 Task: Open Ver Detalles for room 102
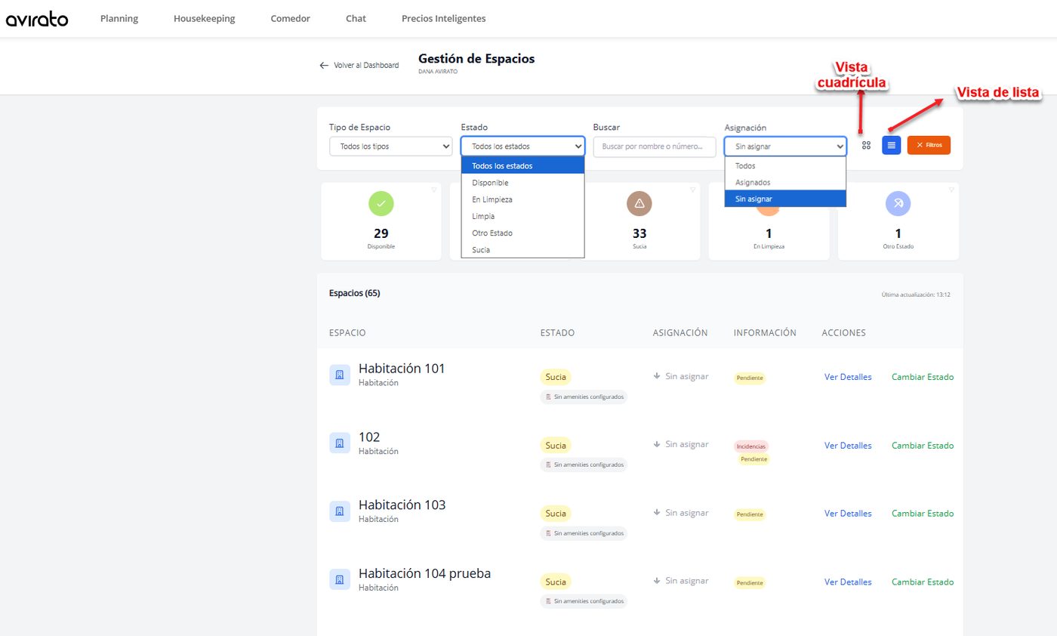pyautogui.click(x=848, y=446)
